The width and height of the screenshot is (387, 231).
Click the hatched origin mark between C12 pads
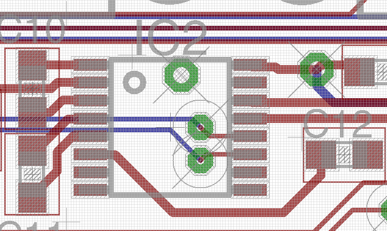344,155
